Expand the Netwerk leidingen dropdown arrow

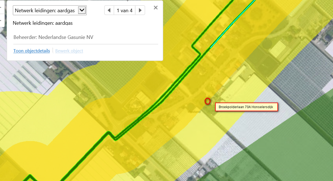tap(82, 10)
